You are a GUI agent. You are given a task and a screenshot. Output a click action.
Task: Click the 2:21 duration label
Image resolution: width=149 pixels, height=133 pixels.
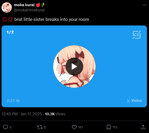11,101
